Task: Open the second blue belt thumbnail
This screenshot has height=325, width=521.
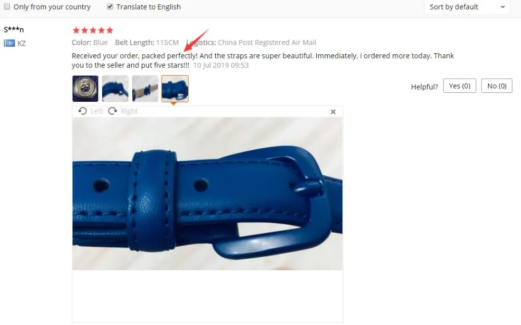Action: (x=115, y=89)
